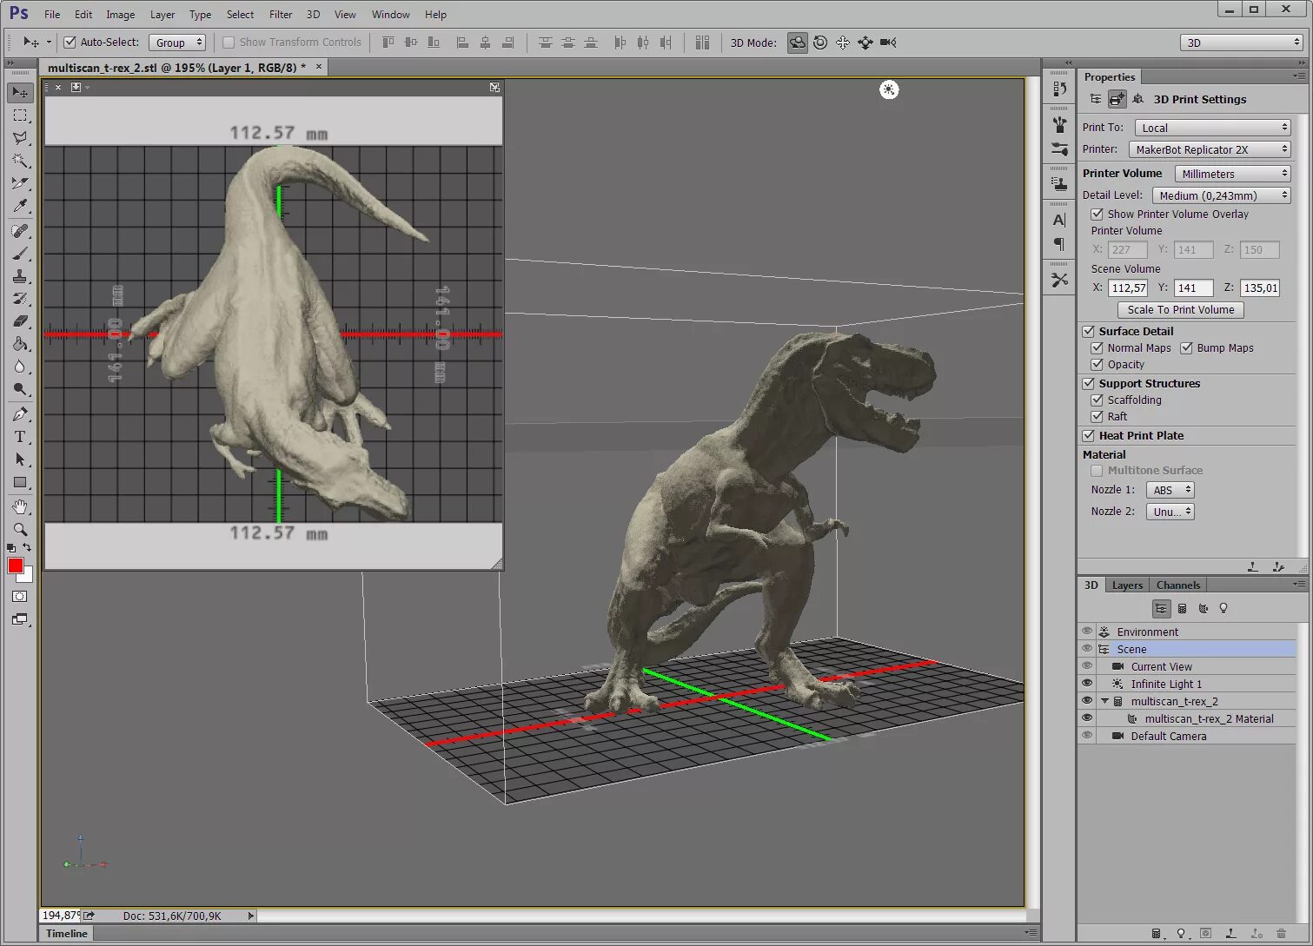
Task: Filter 3D panel by lights
Action: [1223, 609]
